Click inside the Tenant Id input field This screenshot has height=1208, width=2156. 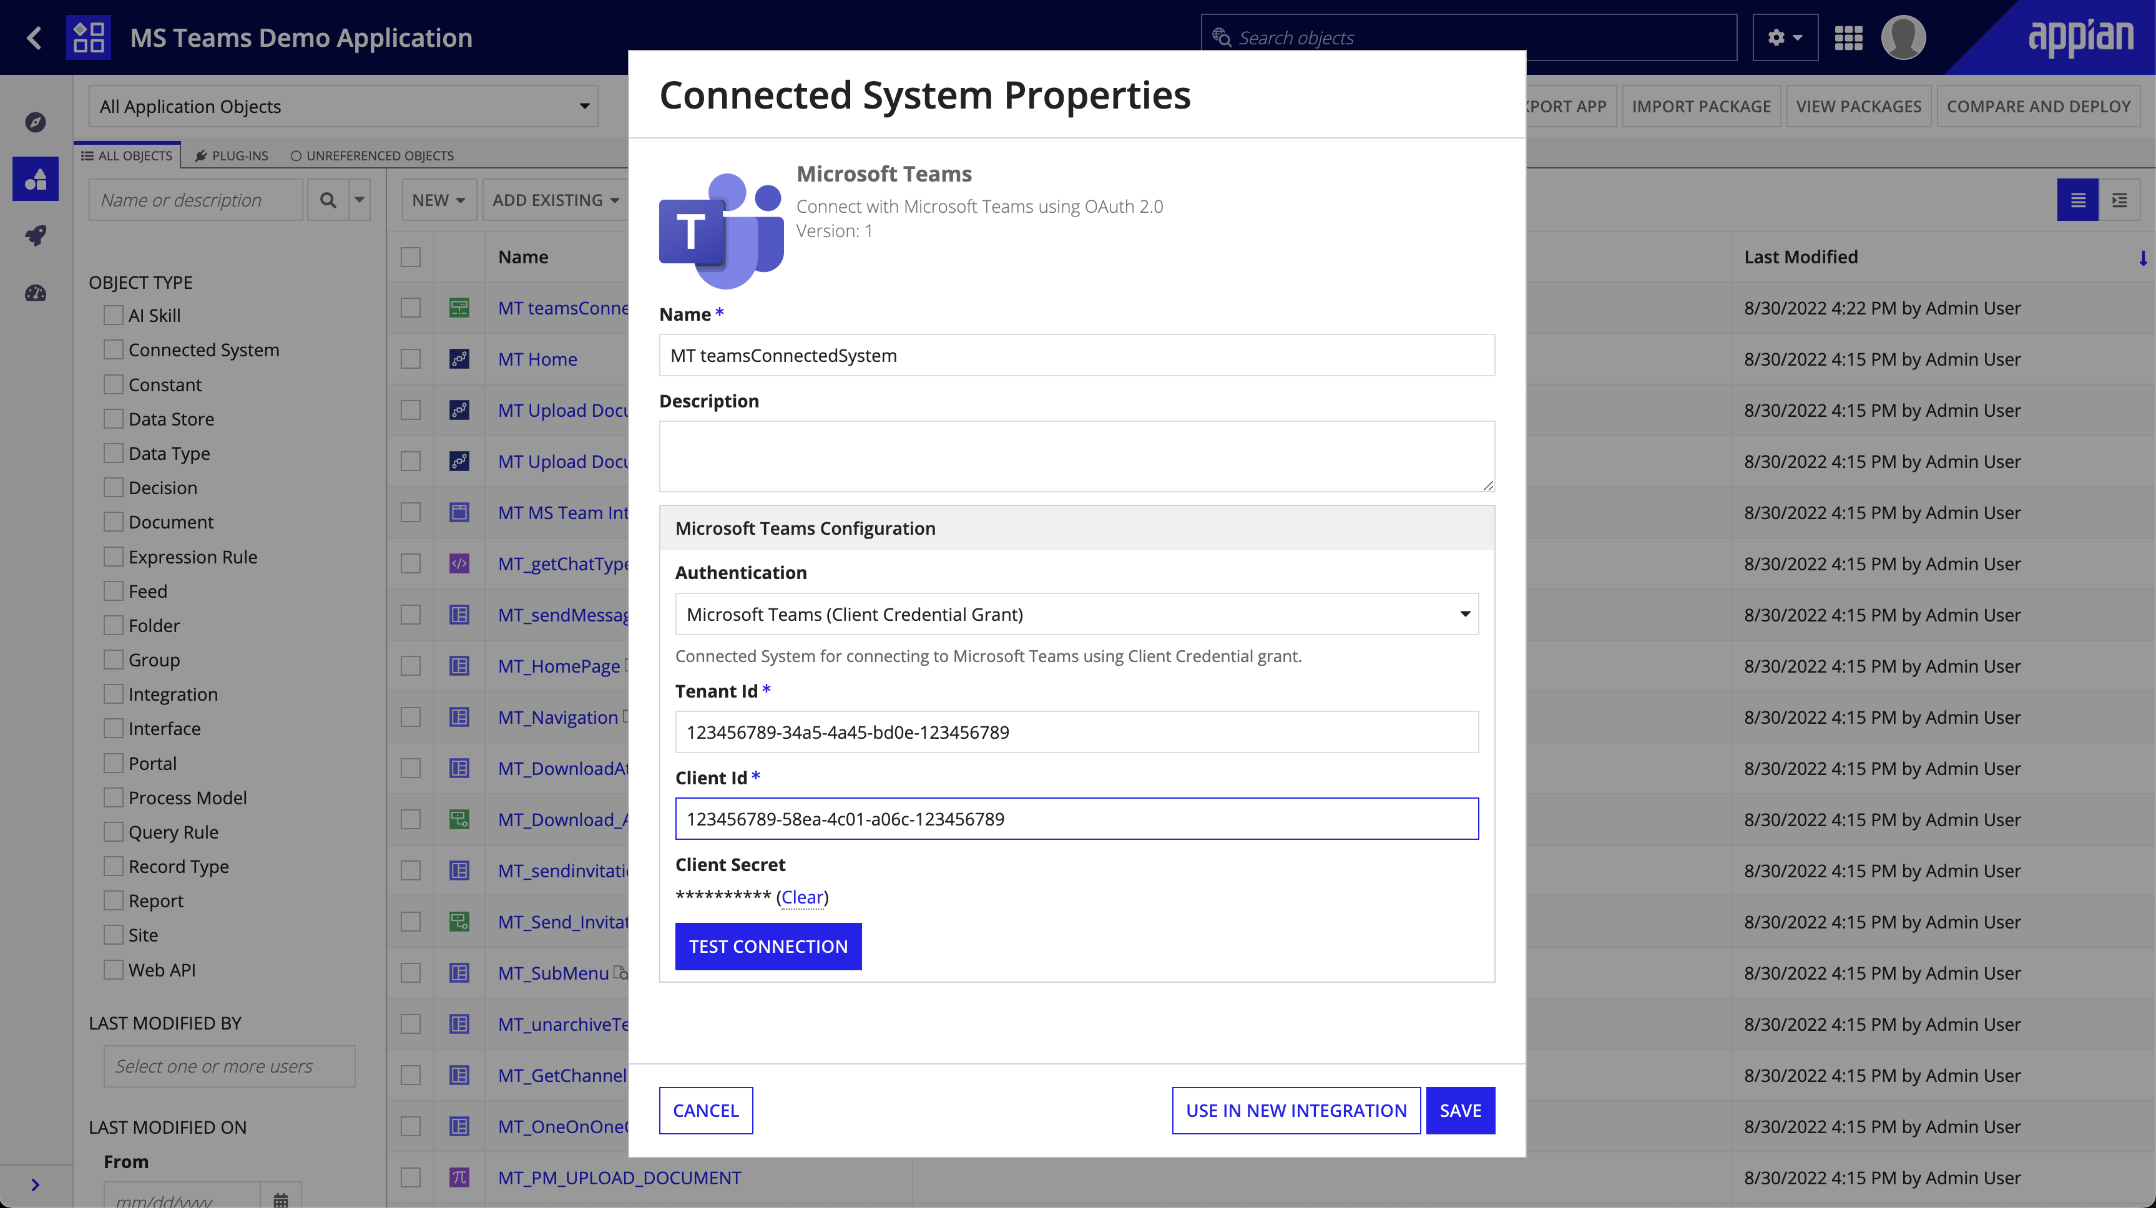(x=1076, y=731)
